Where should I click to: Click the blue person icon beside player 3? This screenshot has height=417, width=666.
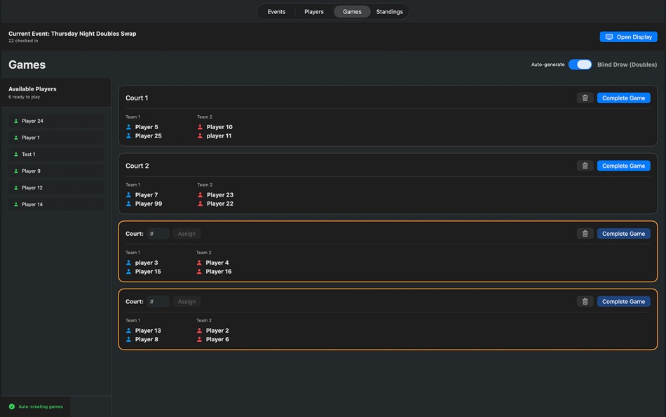129,263
